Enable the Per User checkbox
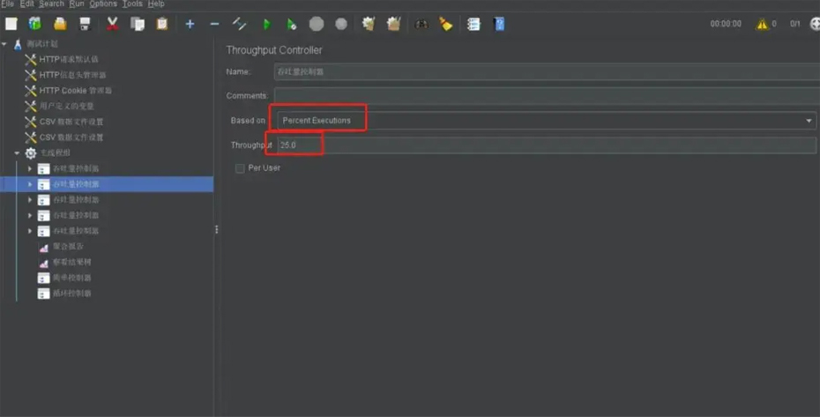 click(x=240, y=168)
